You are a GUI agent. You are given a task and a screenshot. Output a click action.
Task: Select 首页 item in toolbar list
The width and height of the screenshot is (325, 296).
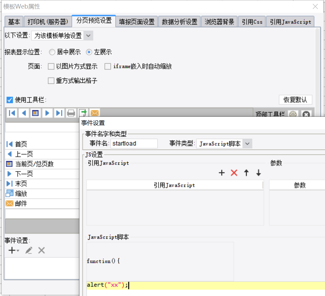tap(42, 144)
